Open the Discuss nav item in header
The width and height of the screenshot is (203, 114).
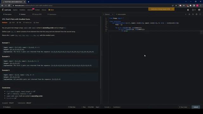click(x=44, y=10)
